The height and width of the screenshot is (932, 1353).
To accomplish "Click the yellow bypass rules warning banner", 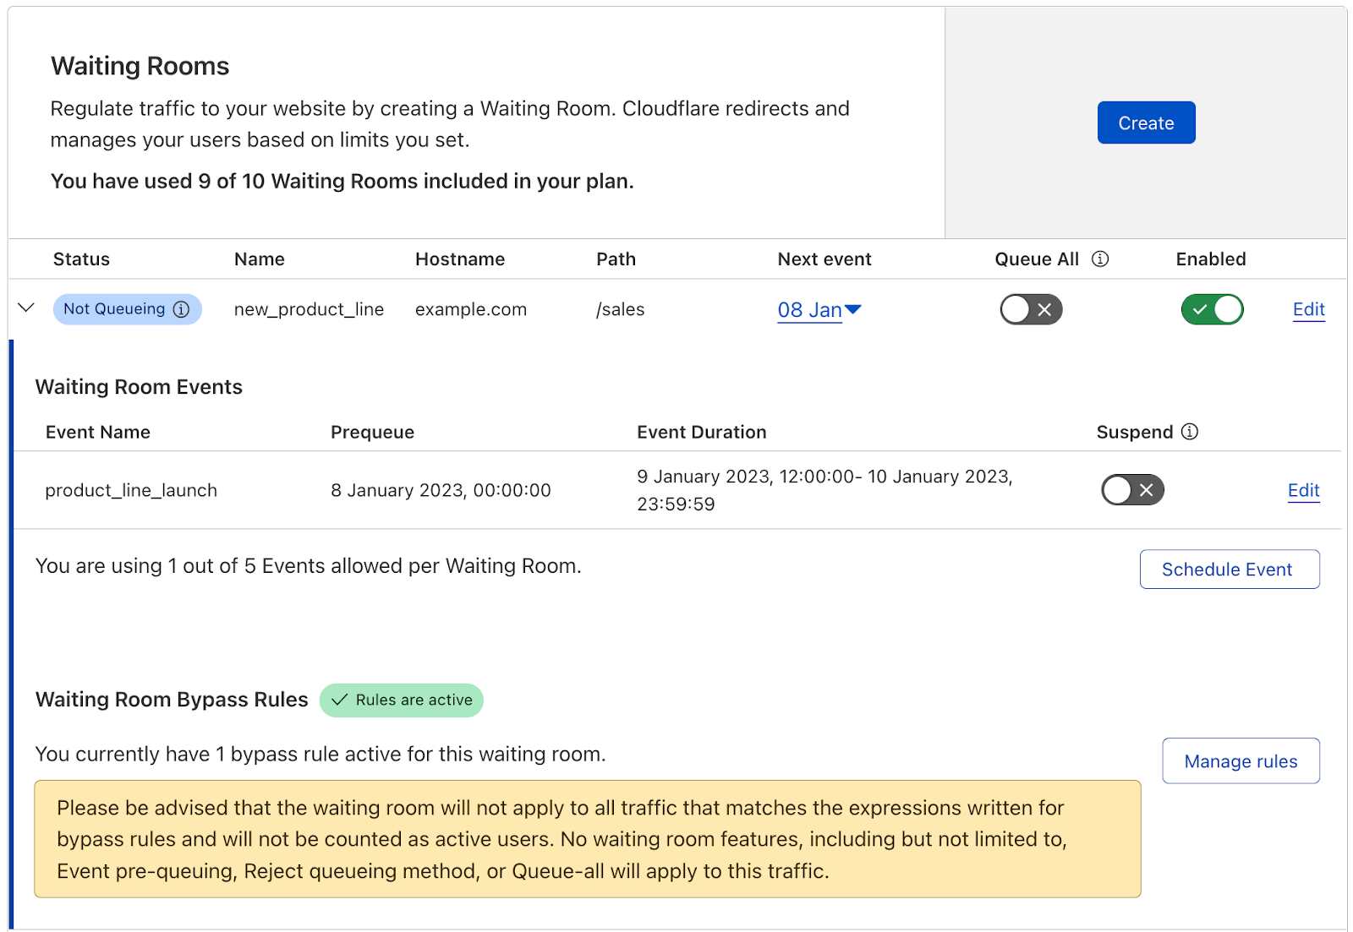I will [x=587, y=838].
